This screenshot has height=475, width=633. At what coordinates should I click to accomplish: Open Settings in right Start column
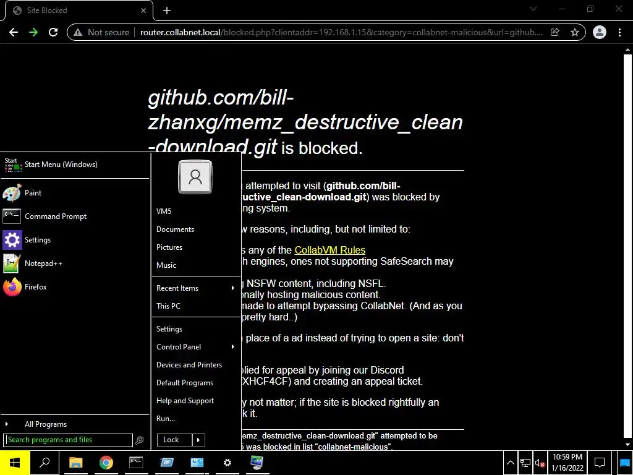(196, 329)
